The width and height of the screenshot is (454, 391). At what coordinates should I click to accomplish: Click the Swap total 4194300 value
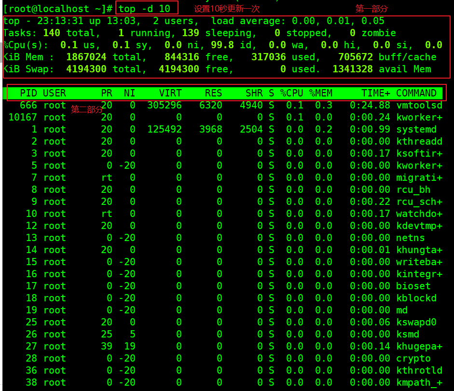86,69
